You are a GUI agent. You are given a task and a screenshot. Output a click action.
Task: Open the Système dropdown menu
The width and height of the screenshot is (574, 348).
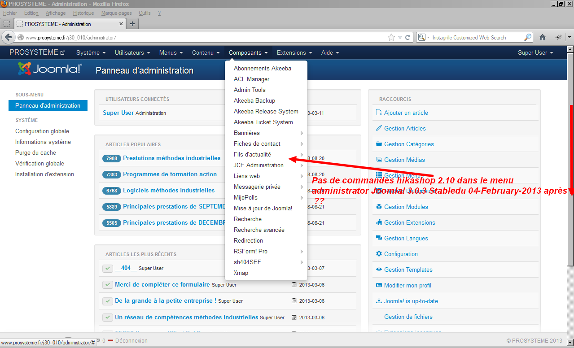point(91,52)
